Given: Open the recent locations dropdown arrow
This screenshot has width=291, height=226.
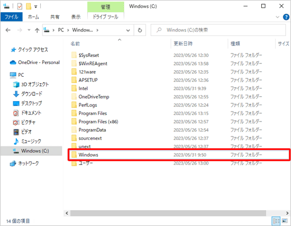Looking at the screenshot, I should click(29, 30).
